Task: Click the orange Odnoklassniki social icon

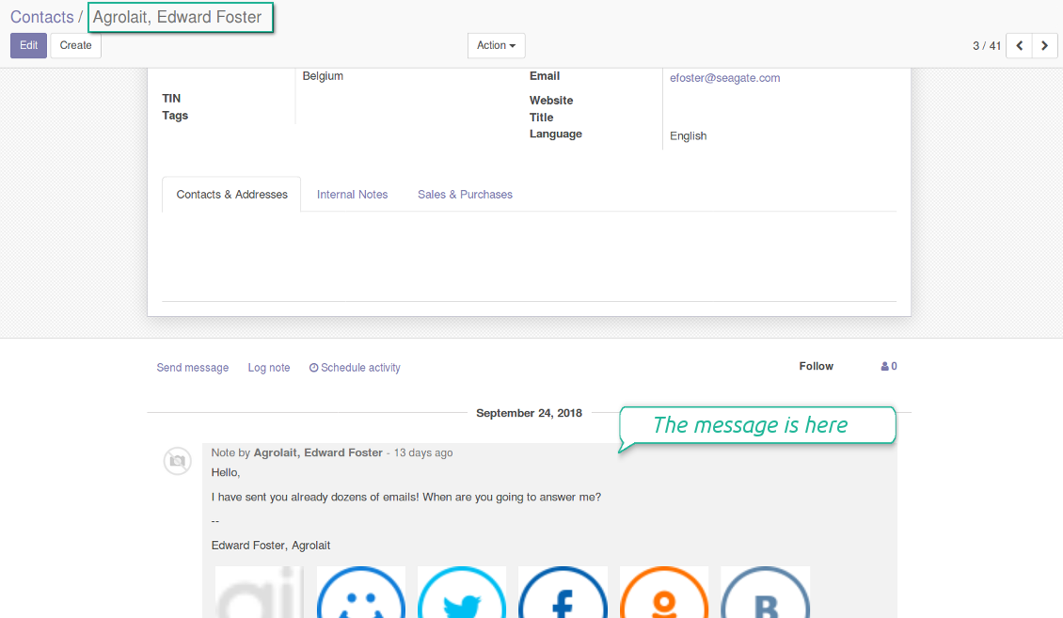Action: pyautogui.click(x=664, y=594)
